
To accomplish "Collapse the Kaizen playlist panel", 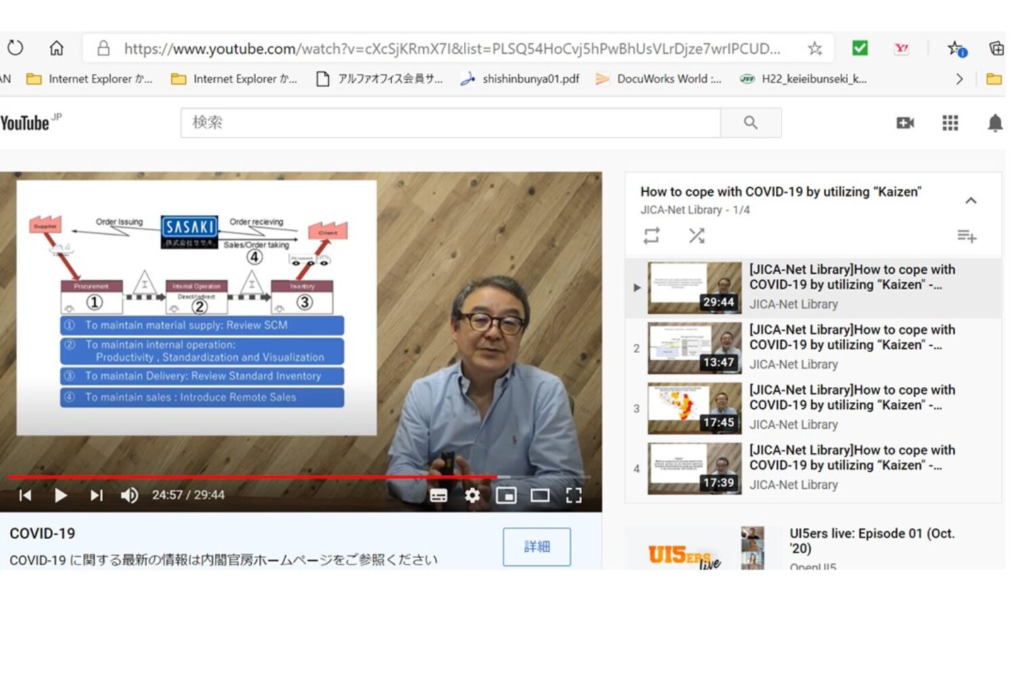I will click(x=971, y=200).
